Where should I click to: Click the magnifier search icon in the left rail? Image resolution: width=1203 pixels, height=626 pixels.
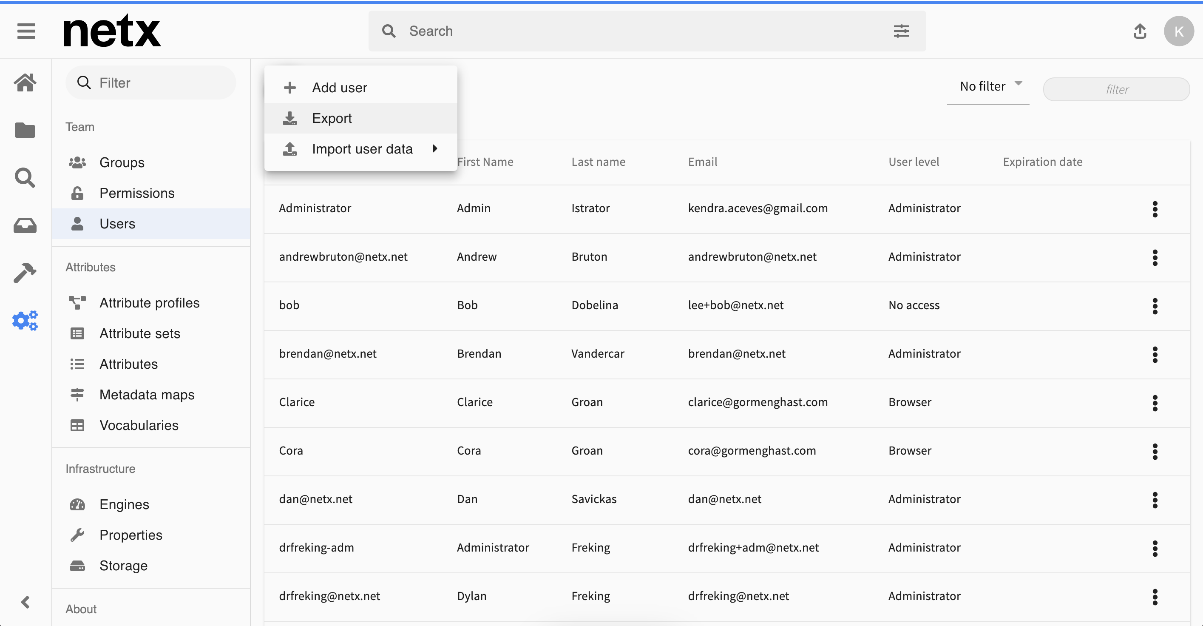click(25, 178)
